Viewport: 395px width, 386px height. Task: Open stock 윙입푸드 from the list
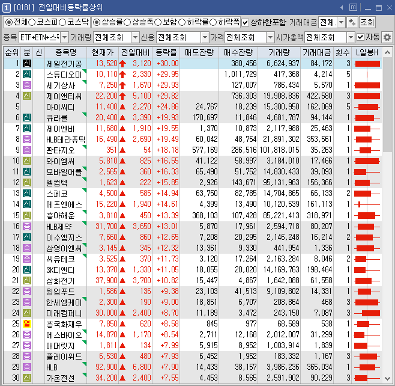pyautogui.click(x=61, y=292)
